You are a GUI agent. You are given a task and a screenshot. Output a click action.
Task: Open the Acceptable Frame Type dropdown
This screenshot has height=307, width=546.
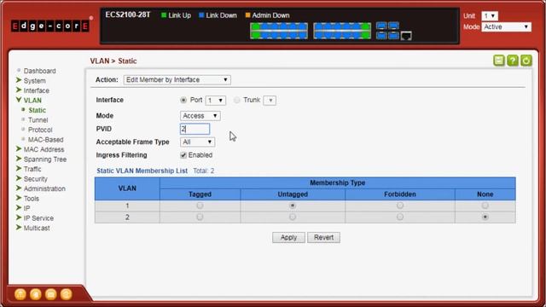(197, 142)
